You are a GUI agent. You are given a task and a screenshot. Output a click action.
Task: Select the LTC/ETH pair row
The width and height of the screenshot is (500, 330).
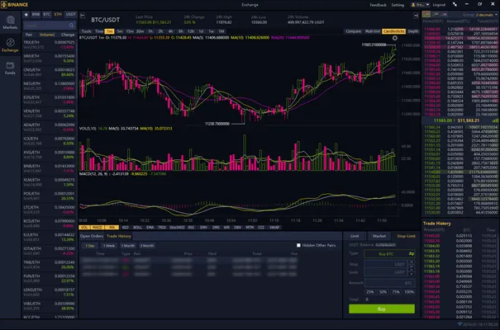pyautogui.click(x=49, y=210)
